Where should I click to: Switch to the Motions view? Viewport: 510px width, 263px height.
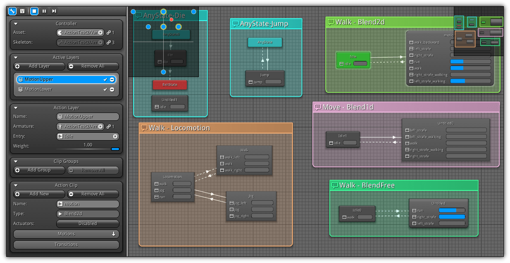(x=66, y=234)
